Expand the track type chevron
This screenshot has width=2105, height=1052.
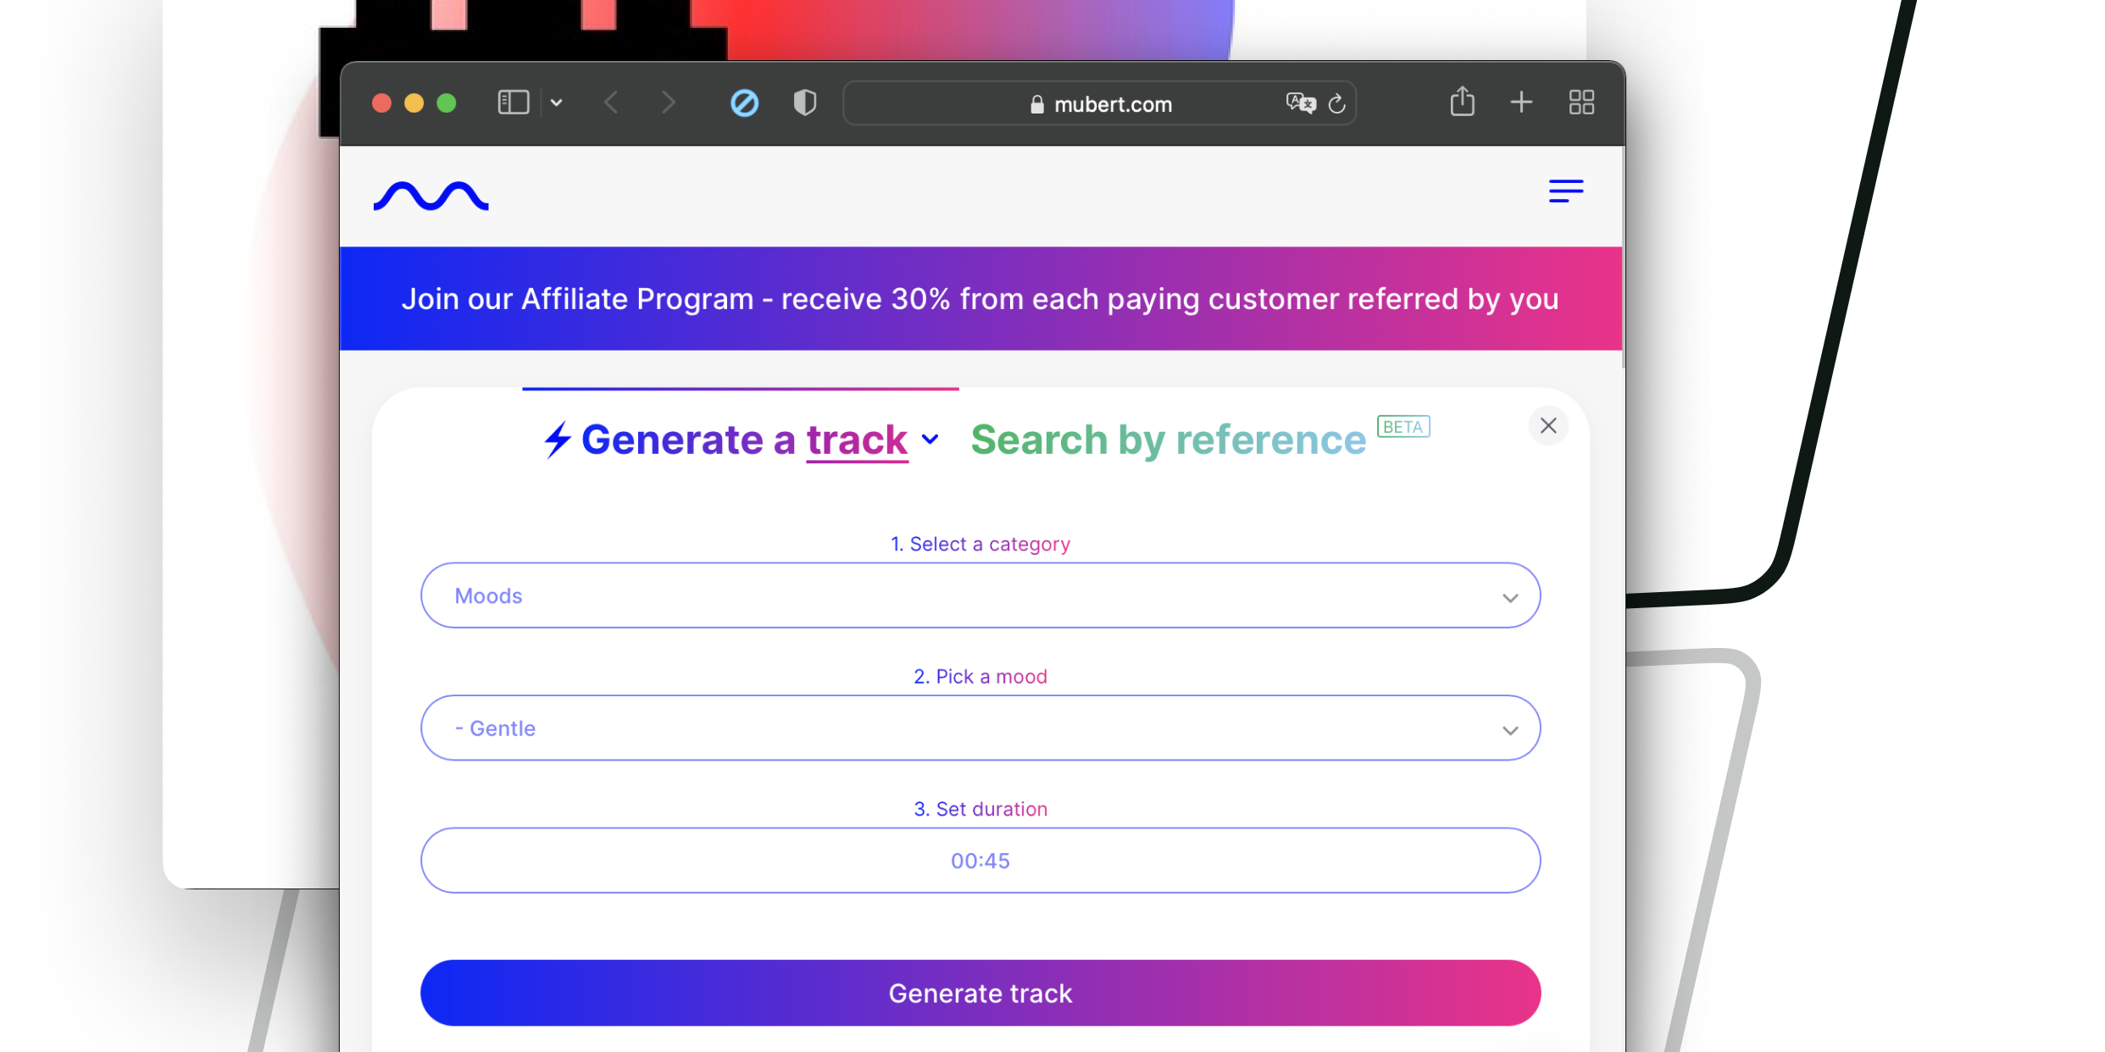point(930,440)
